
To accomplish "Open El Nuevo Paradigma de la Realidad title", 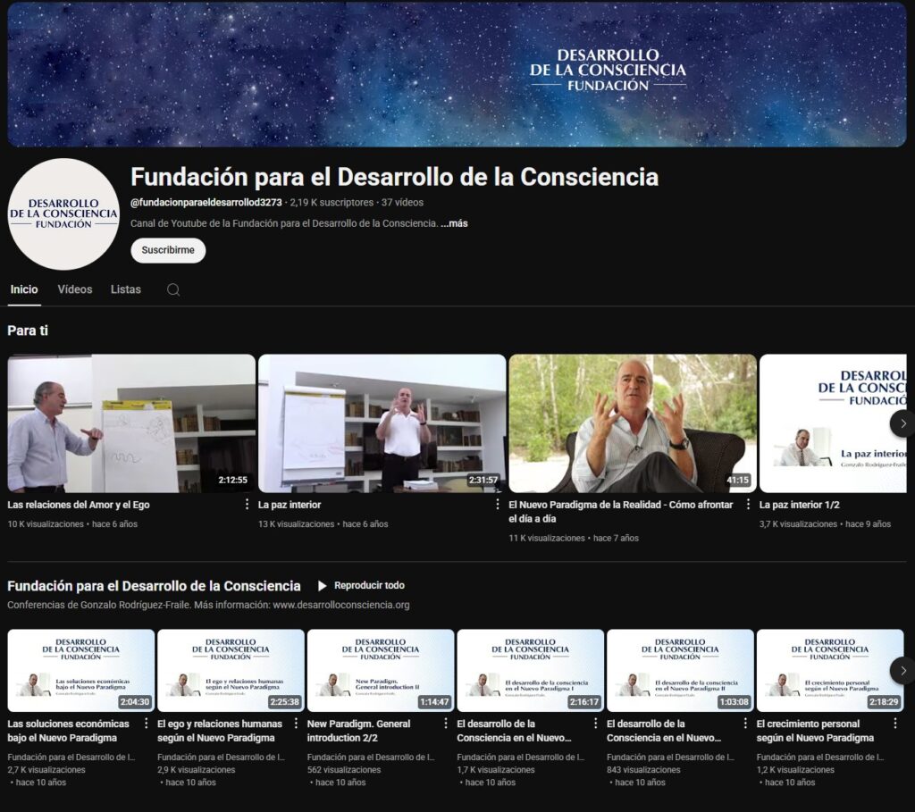I will (x=621, y=512).
